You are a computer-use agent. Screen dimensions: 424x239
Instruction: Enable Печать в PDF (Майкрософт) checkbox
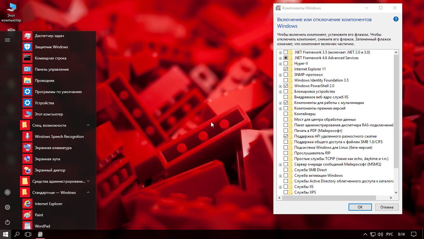click(286, 131)
